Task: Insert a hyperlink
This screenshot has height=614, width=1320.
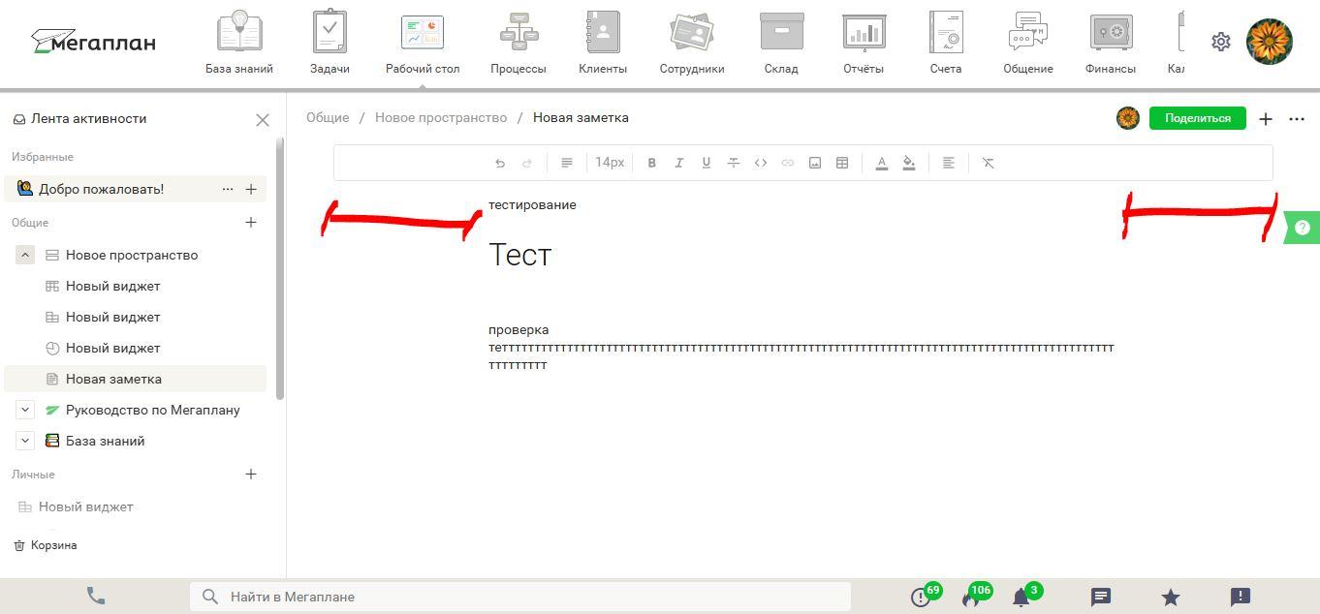Action: click(x=788, y=163)
